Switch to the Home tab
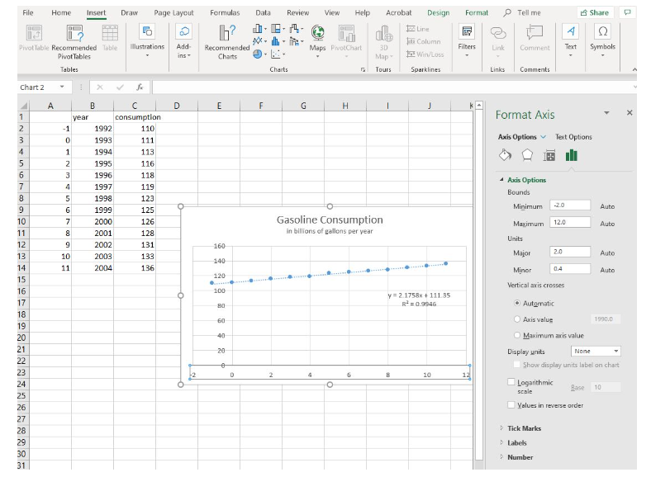Image resolution: width=651 pixels, height=477 pixels. [61, 12]
